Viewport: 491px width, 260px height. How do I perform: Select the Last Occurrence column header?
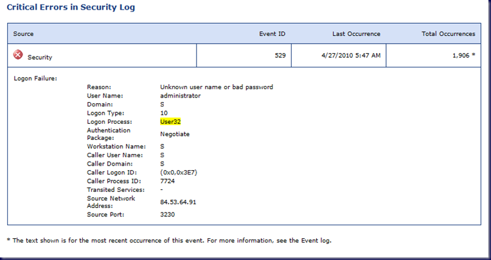coord(356,34)
